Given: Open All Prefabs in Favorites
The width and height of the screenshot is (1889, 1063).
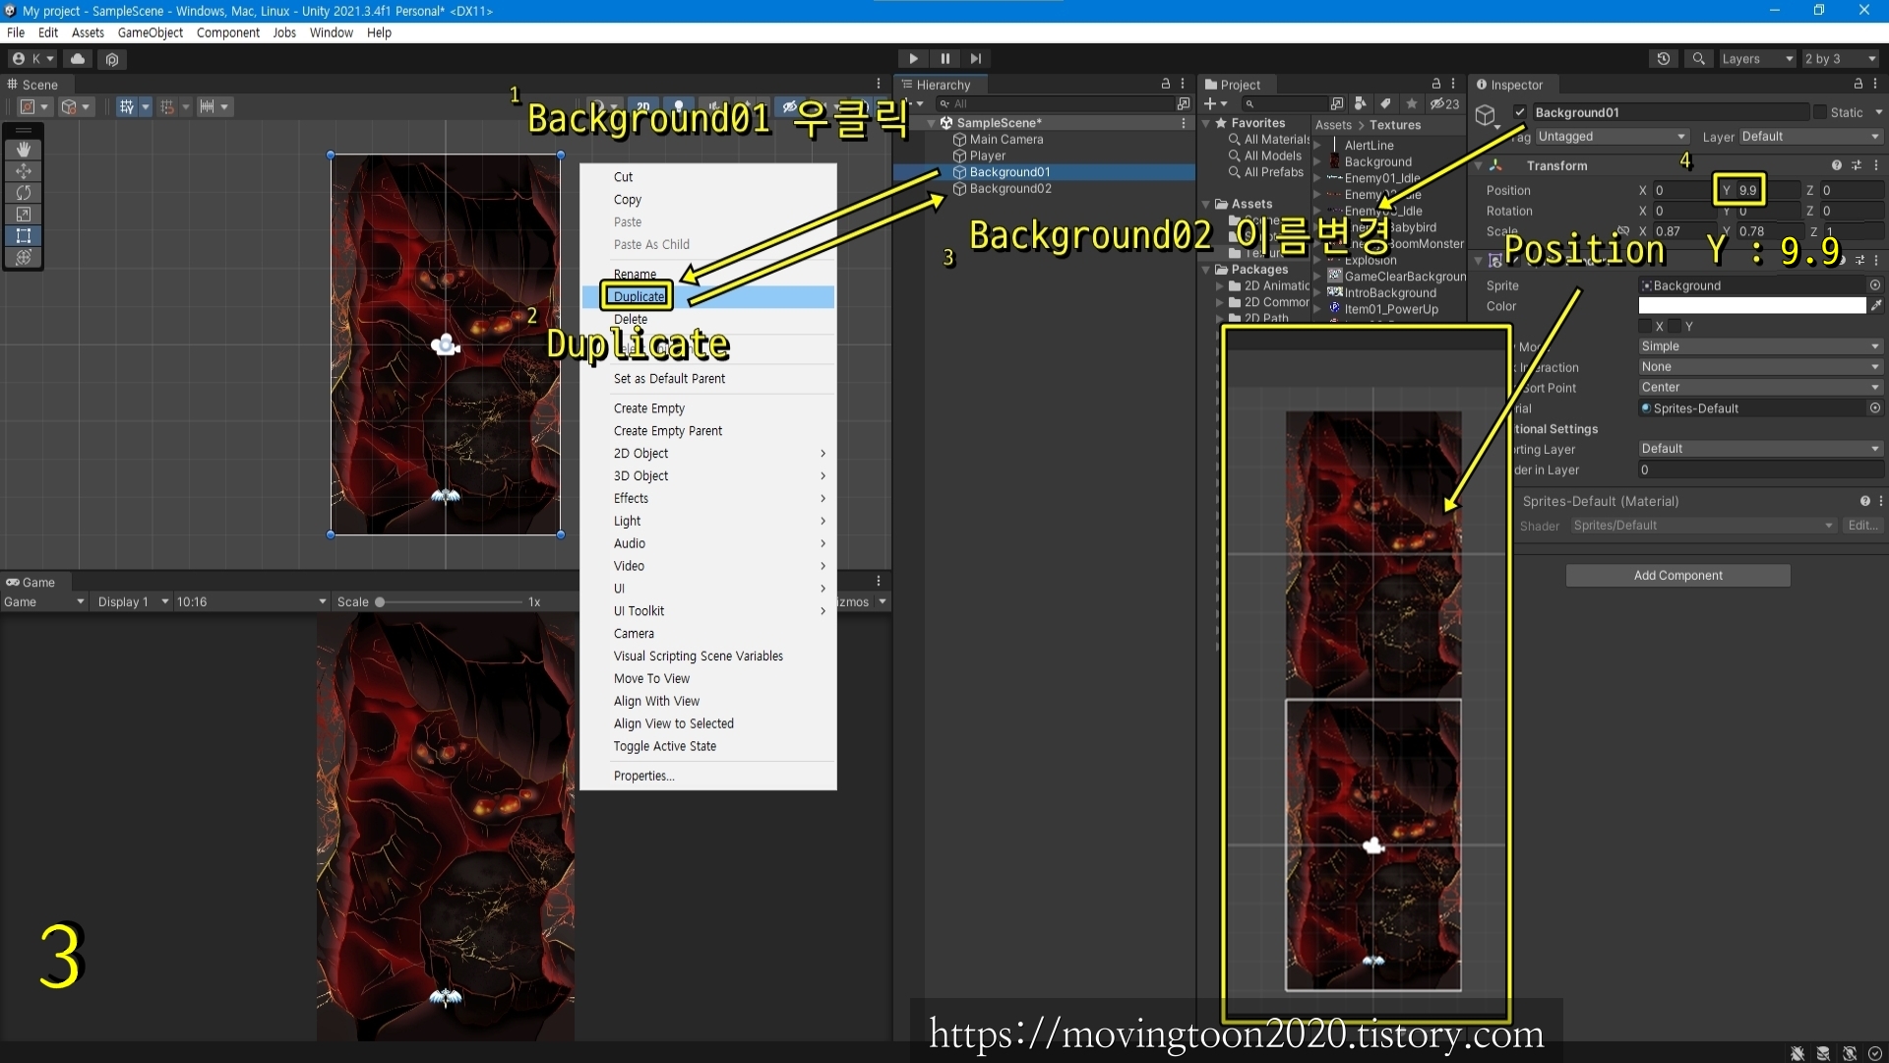Looking at the screenshot, I should coord(1273,172).
